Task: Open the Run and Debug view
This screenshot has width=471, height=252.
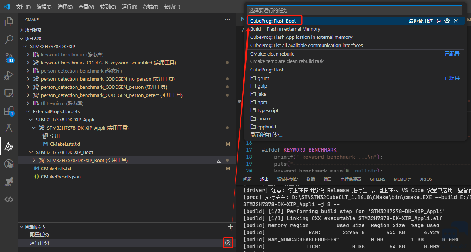Action: pyautogui.click(x=9, y=75)
